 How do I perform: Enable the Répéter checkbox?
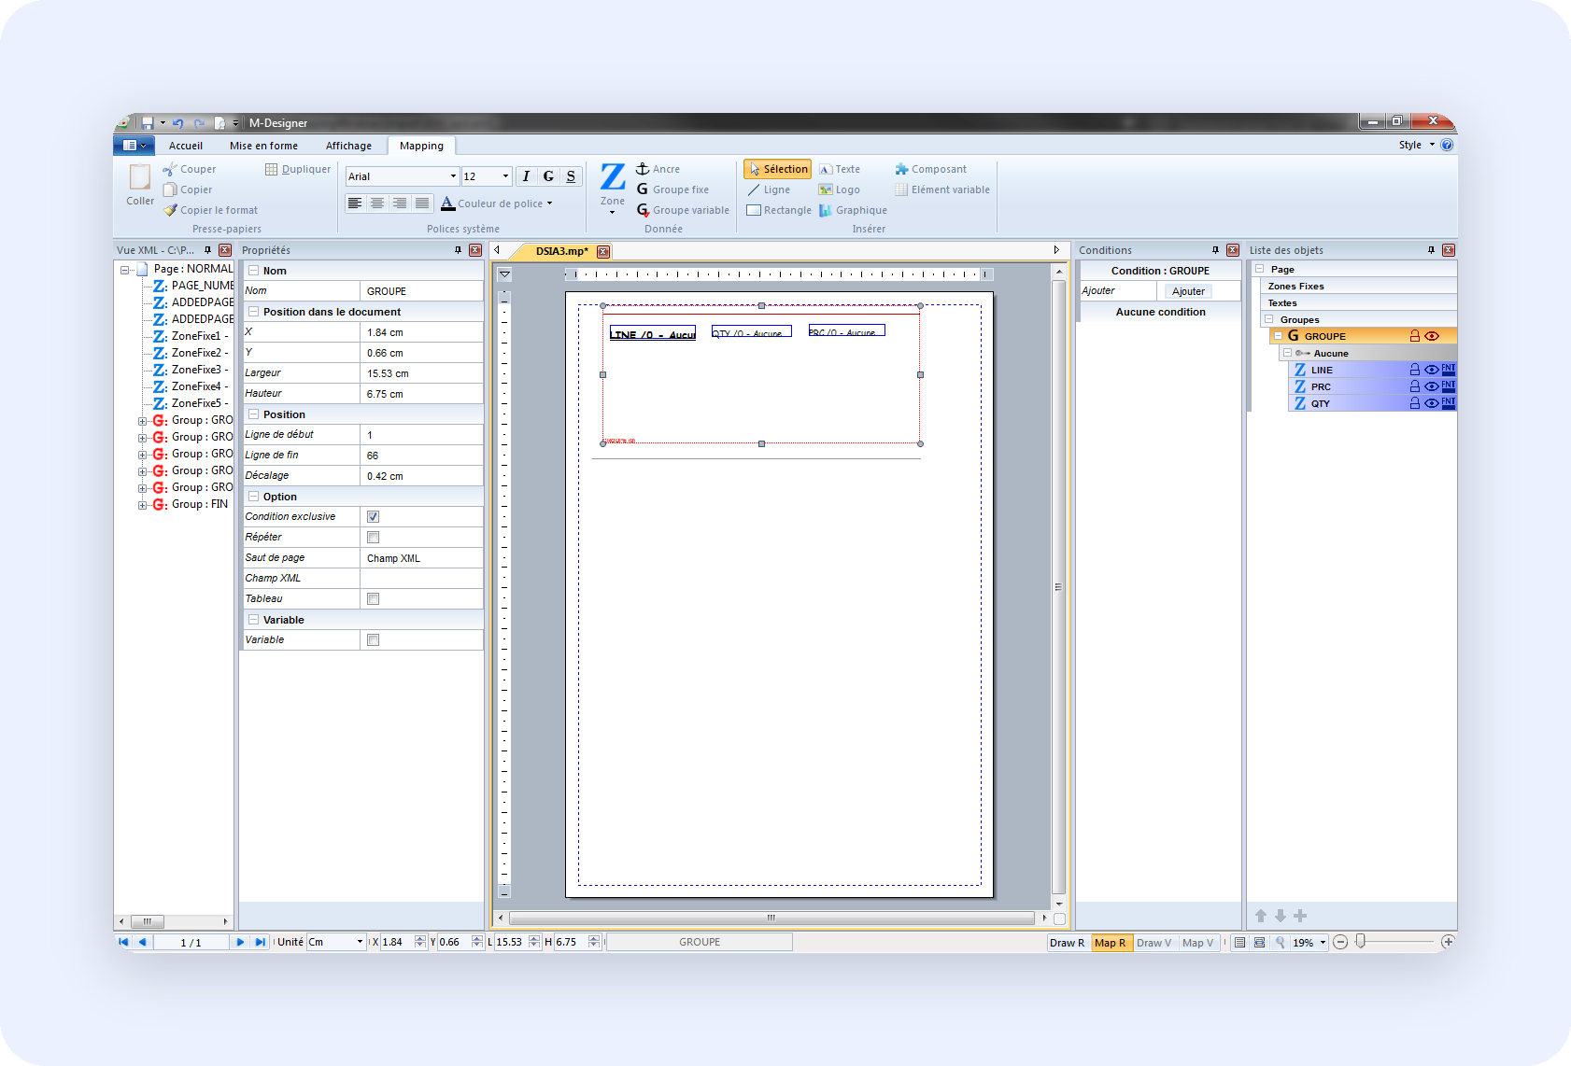[x=374, y=537]
